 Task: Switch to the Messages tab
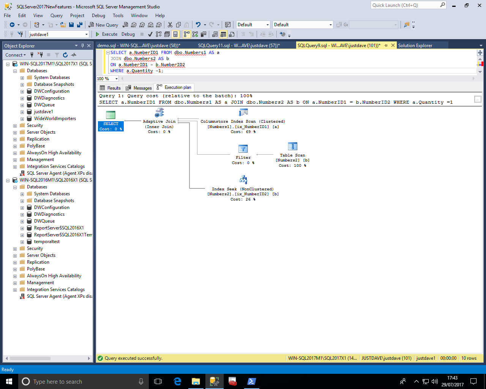(139, 88)
